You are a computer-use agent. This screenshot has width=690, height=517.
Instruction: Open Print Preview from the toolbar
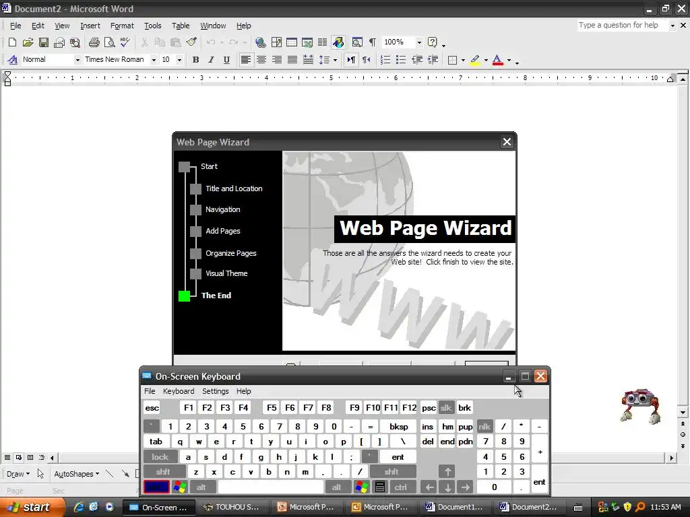pos(109,42)
